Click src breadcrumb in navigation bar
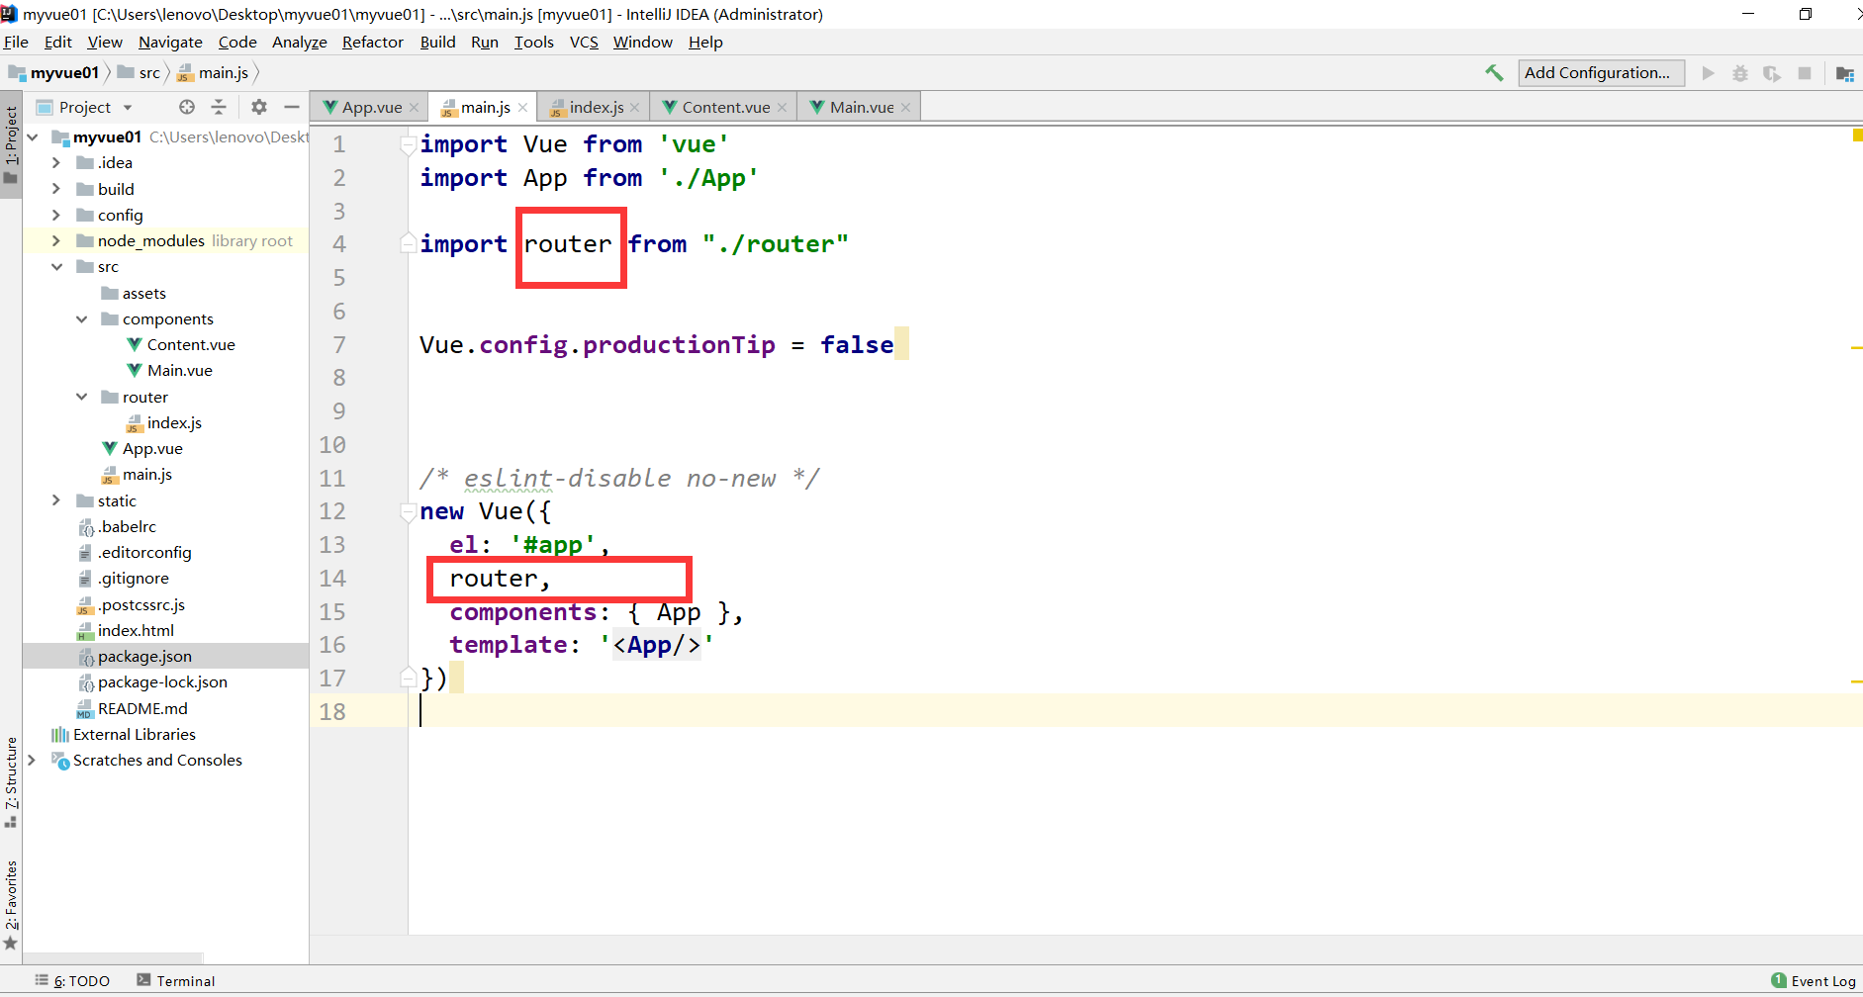This screenshot has height=997, width=1863. click(139, 72)
